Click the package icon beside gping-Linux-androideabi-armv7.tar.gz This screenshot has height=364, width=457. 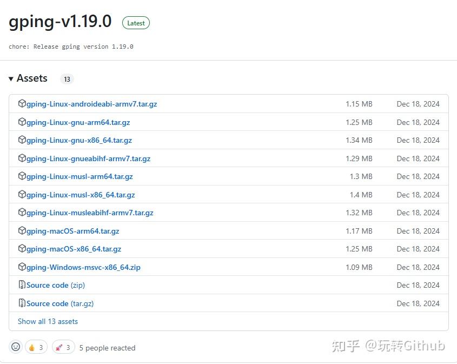coord(22,103)
